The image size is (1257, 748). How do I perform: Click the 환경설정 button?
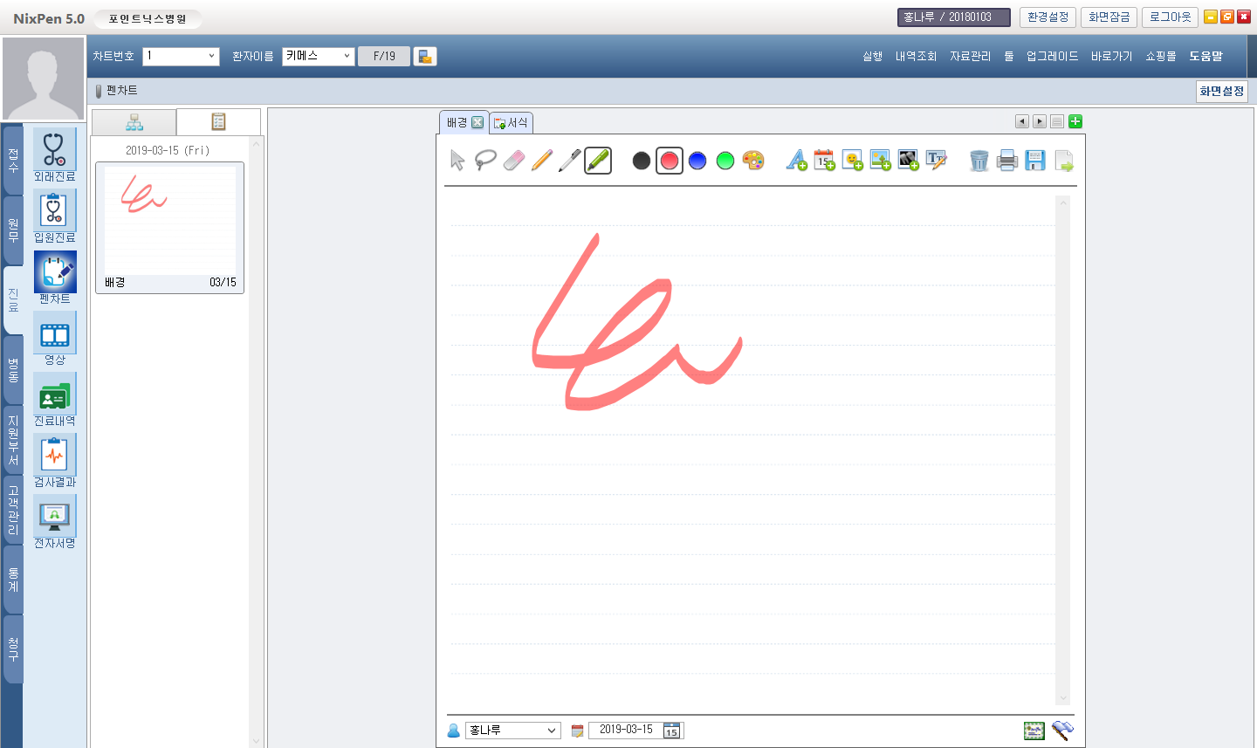coord(1047,17)
